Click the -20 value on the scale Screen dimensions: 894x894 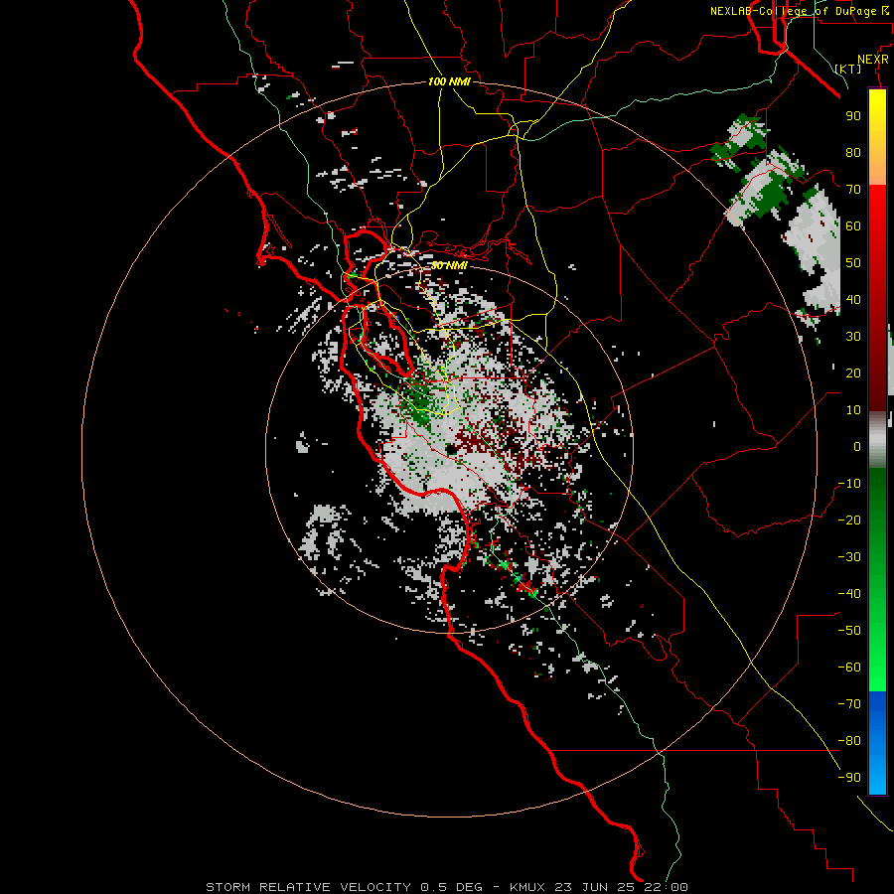tap(849, 520)
